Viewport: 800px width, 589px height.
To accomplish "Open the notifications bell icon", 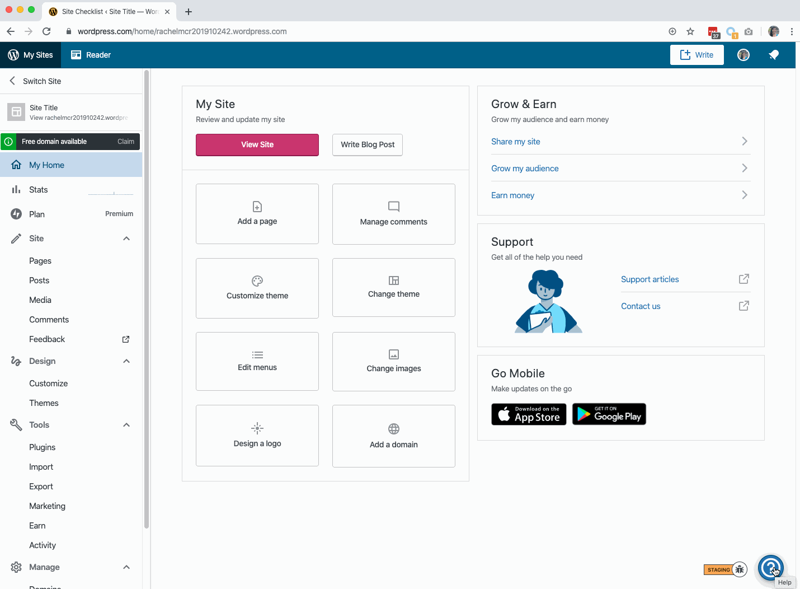I will pos(774,55).
